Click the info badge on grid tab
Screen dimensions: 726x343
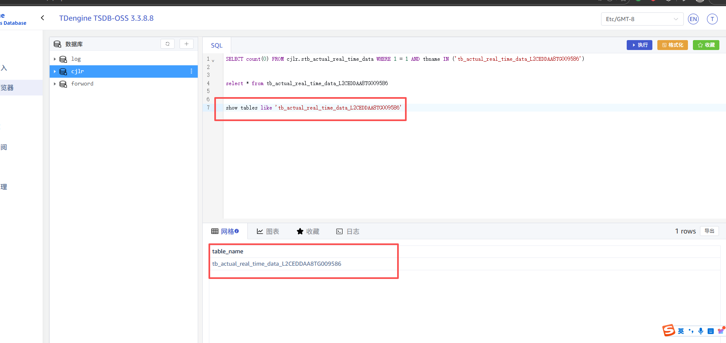point(237,231)
